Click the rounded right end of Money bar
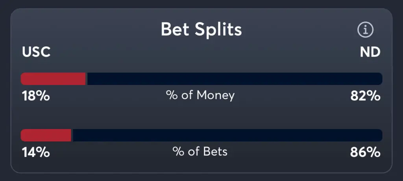 click(x=379, y=79)
